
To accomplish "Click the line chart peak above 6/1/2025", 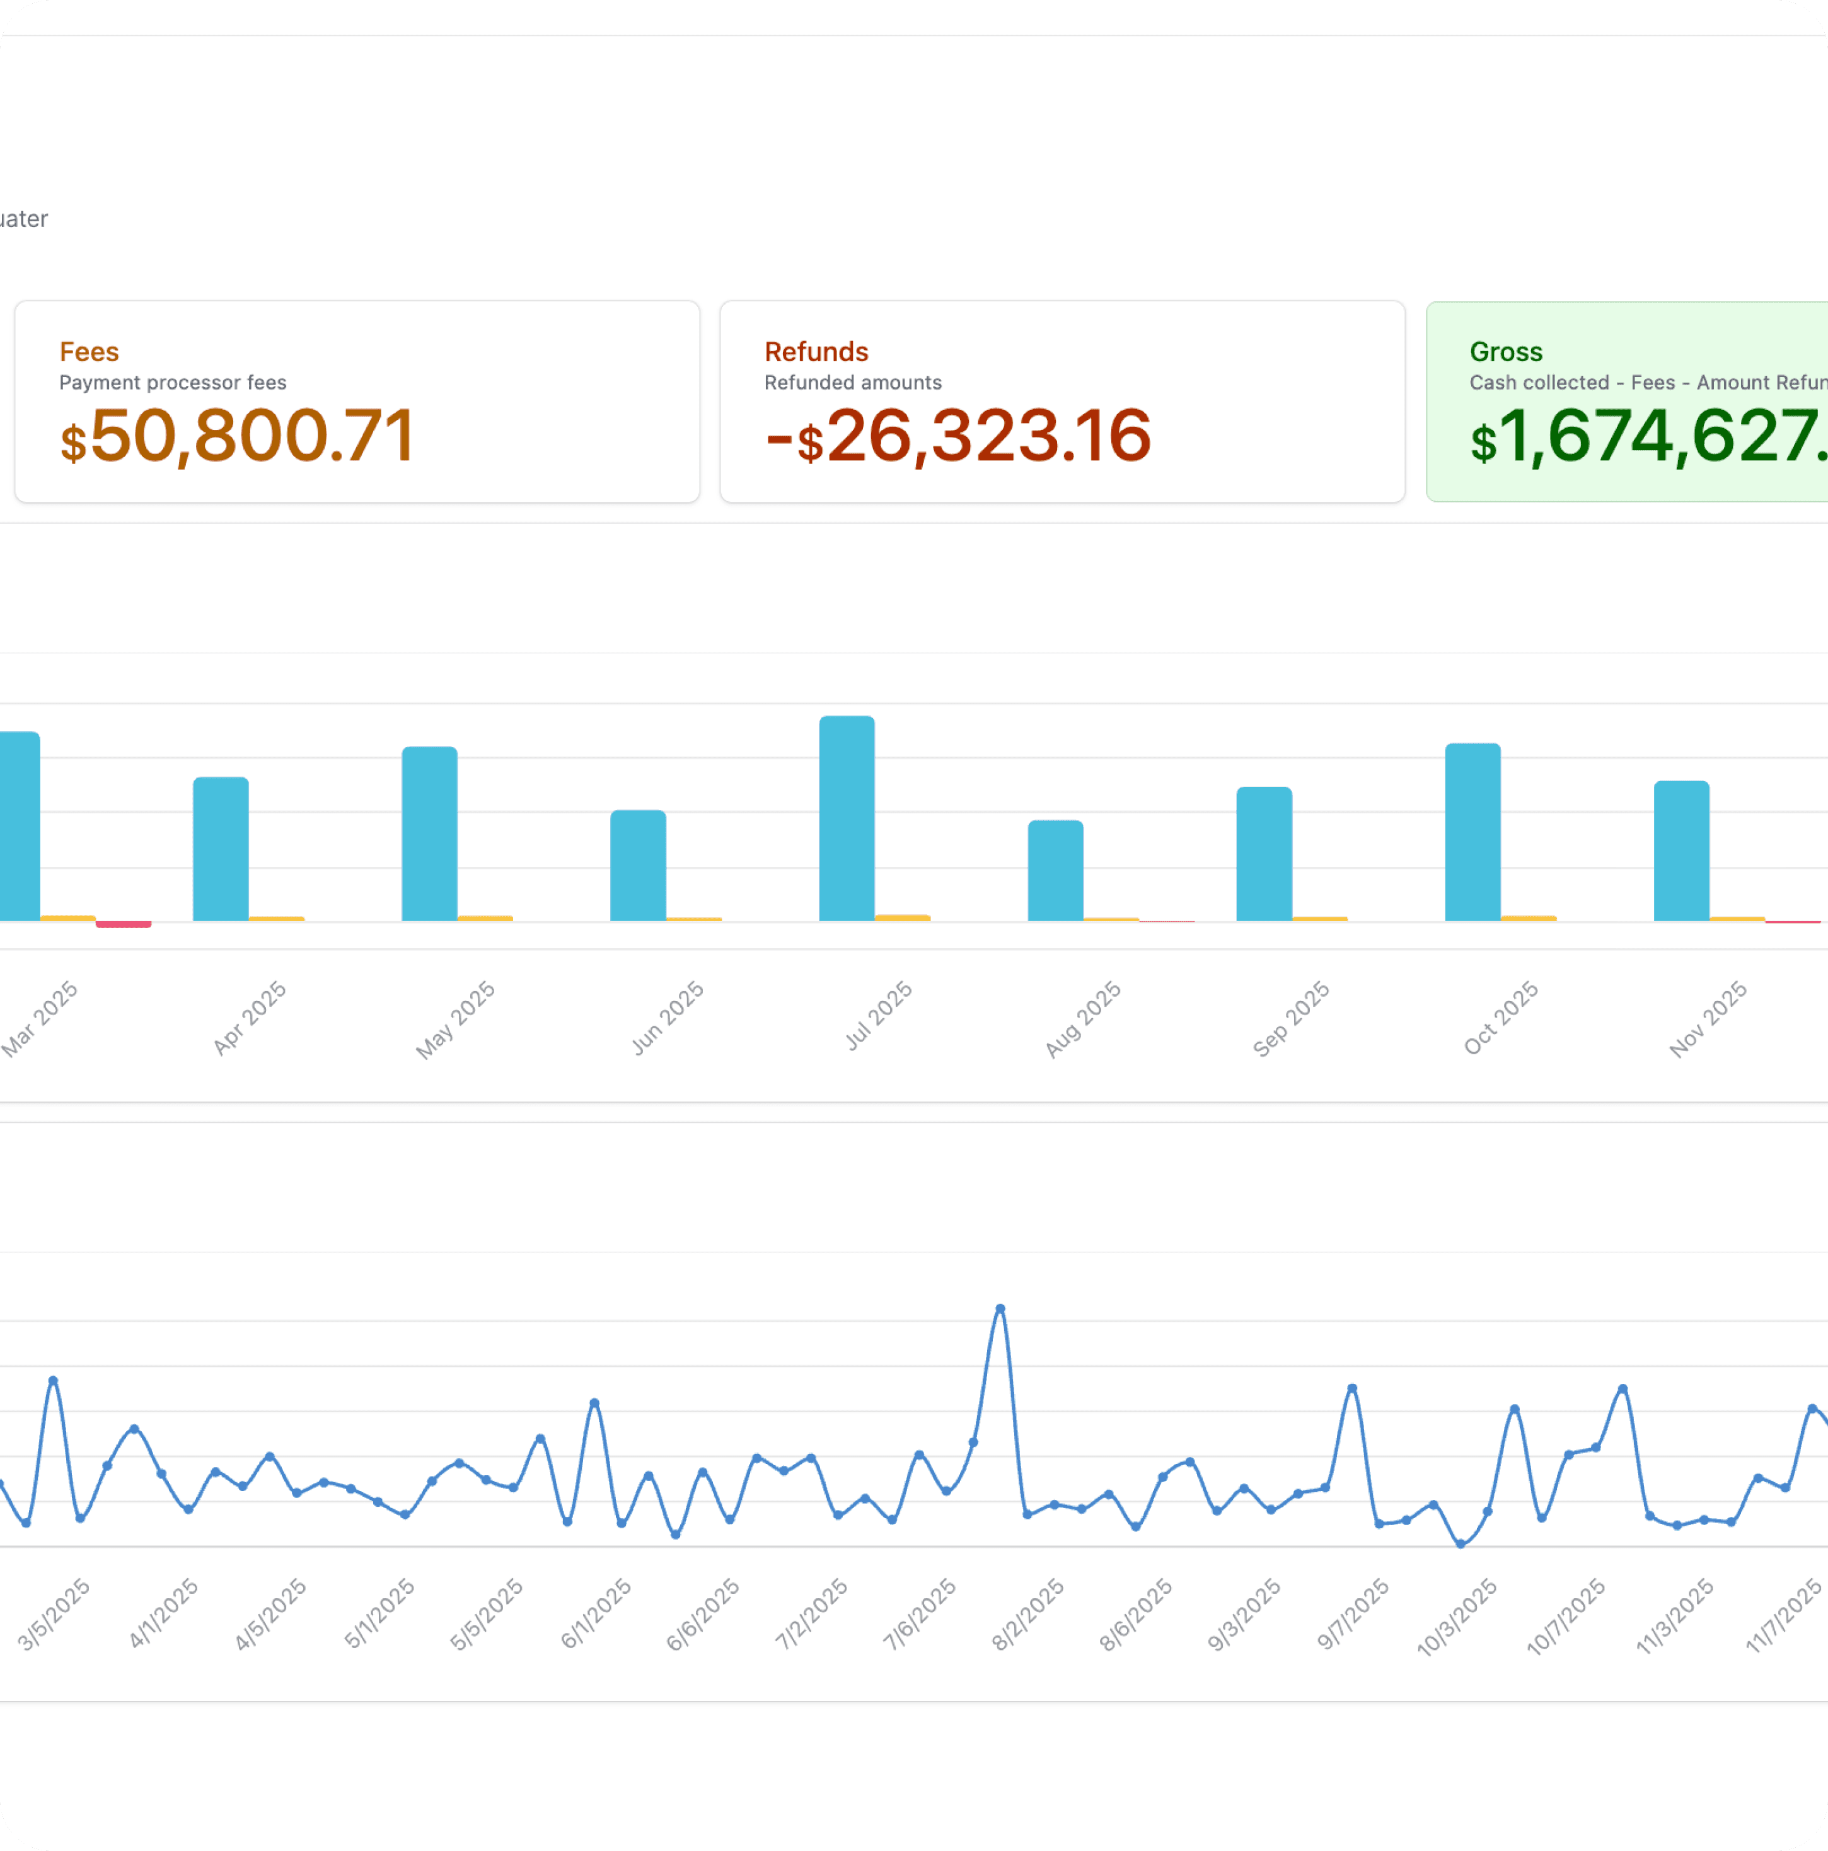I will point(594,1403).
